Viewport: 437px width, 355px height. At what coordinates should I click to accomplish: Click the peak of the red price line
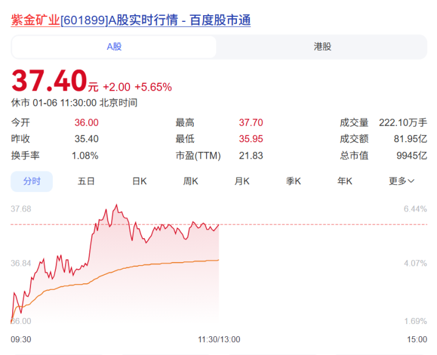pos(117,205)
